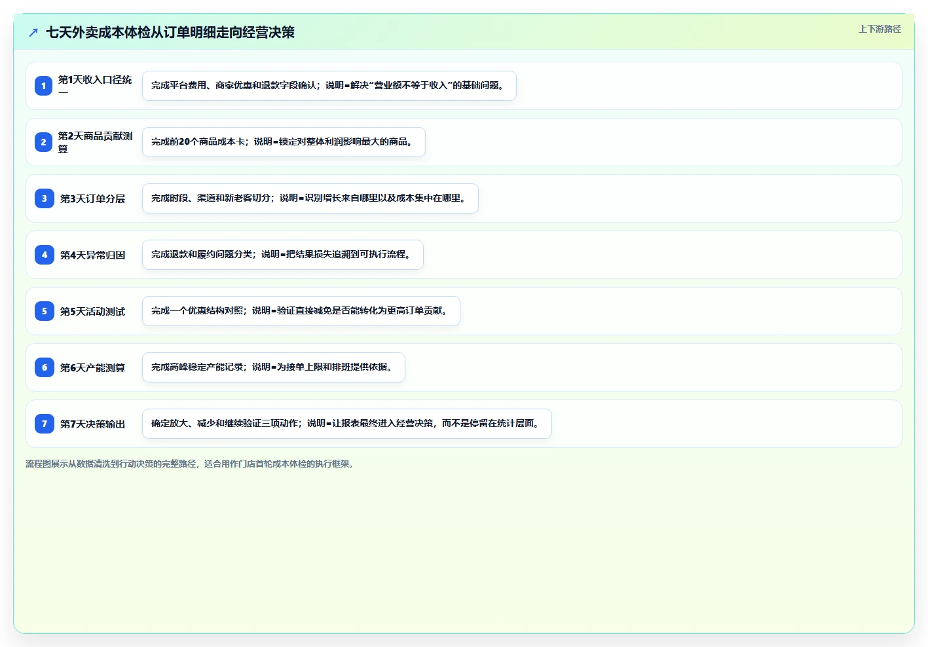Screen dimensions: 928x647
Task: Click the title 七天外卖成本体检从订单明细走向经营决策
Action: coord(170,32)
